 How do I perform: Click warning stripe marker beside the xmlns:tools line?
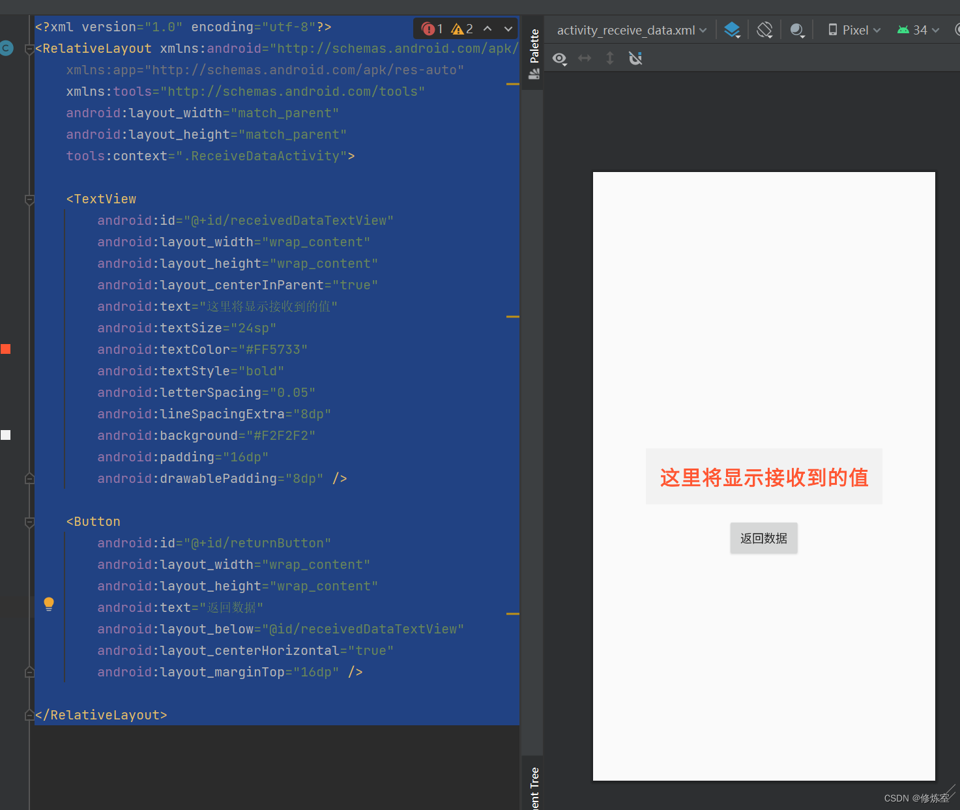pos(513,84)
